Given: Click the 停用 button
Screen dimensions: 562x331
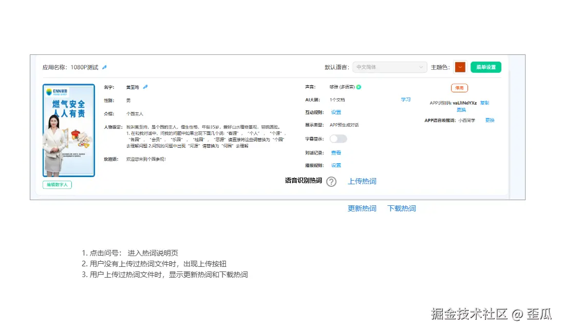Looking at the screenshot, I should (460, 87).
